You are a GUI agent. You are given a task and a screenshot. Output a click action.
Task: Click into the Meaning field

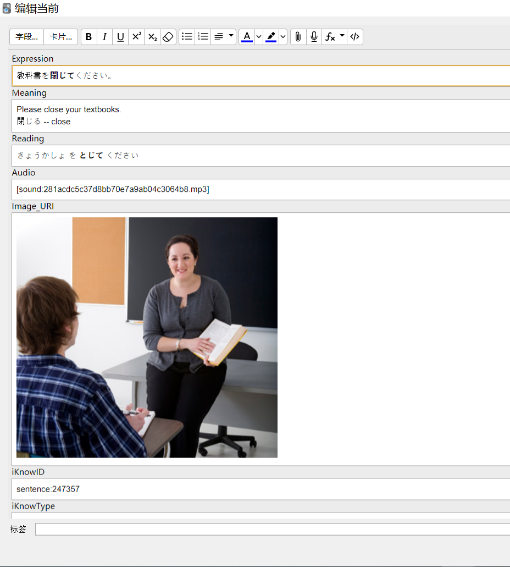(261, 115)
